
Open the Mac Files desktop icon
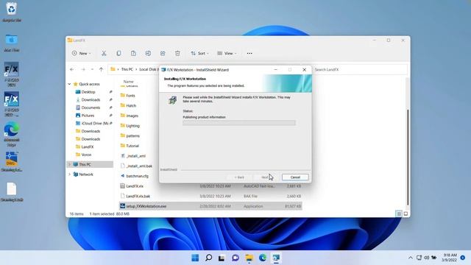(x=12, y=43)
